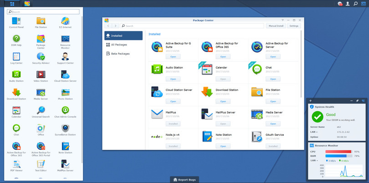Open PDF Viewer icon
The width and height of the screenshot is (369, 183).
[x=16, y=166]
